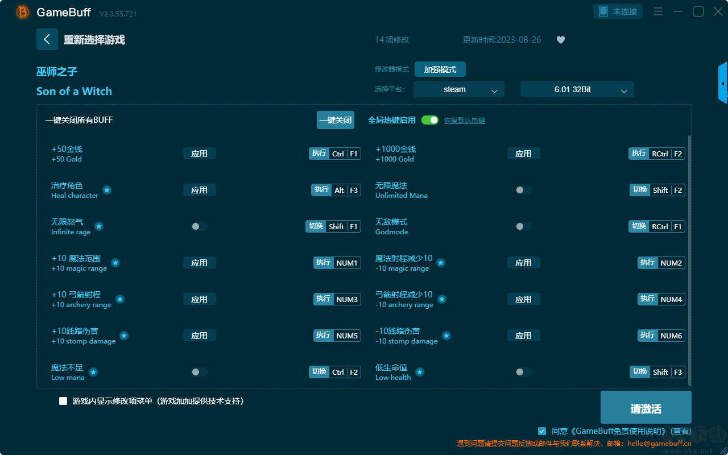Click the star icon beside +10 stomp damage
728x455 pixels.
coord(124,336)
